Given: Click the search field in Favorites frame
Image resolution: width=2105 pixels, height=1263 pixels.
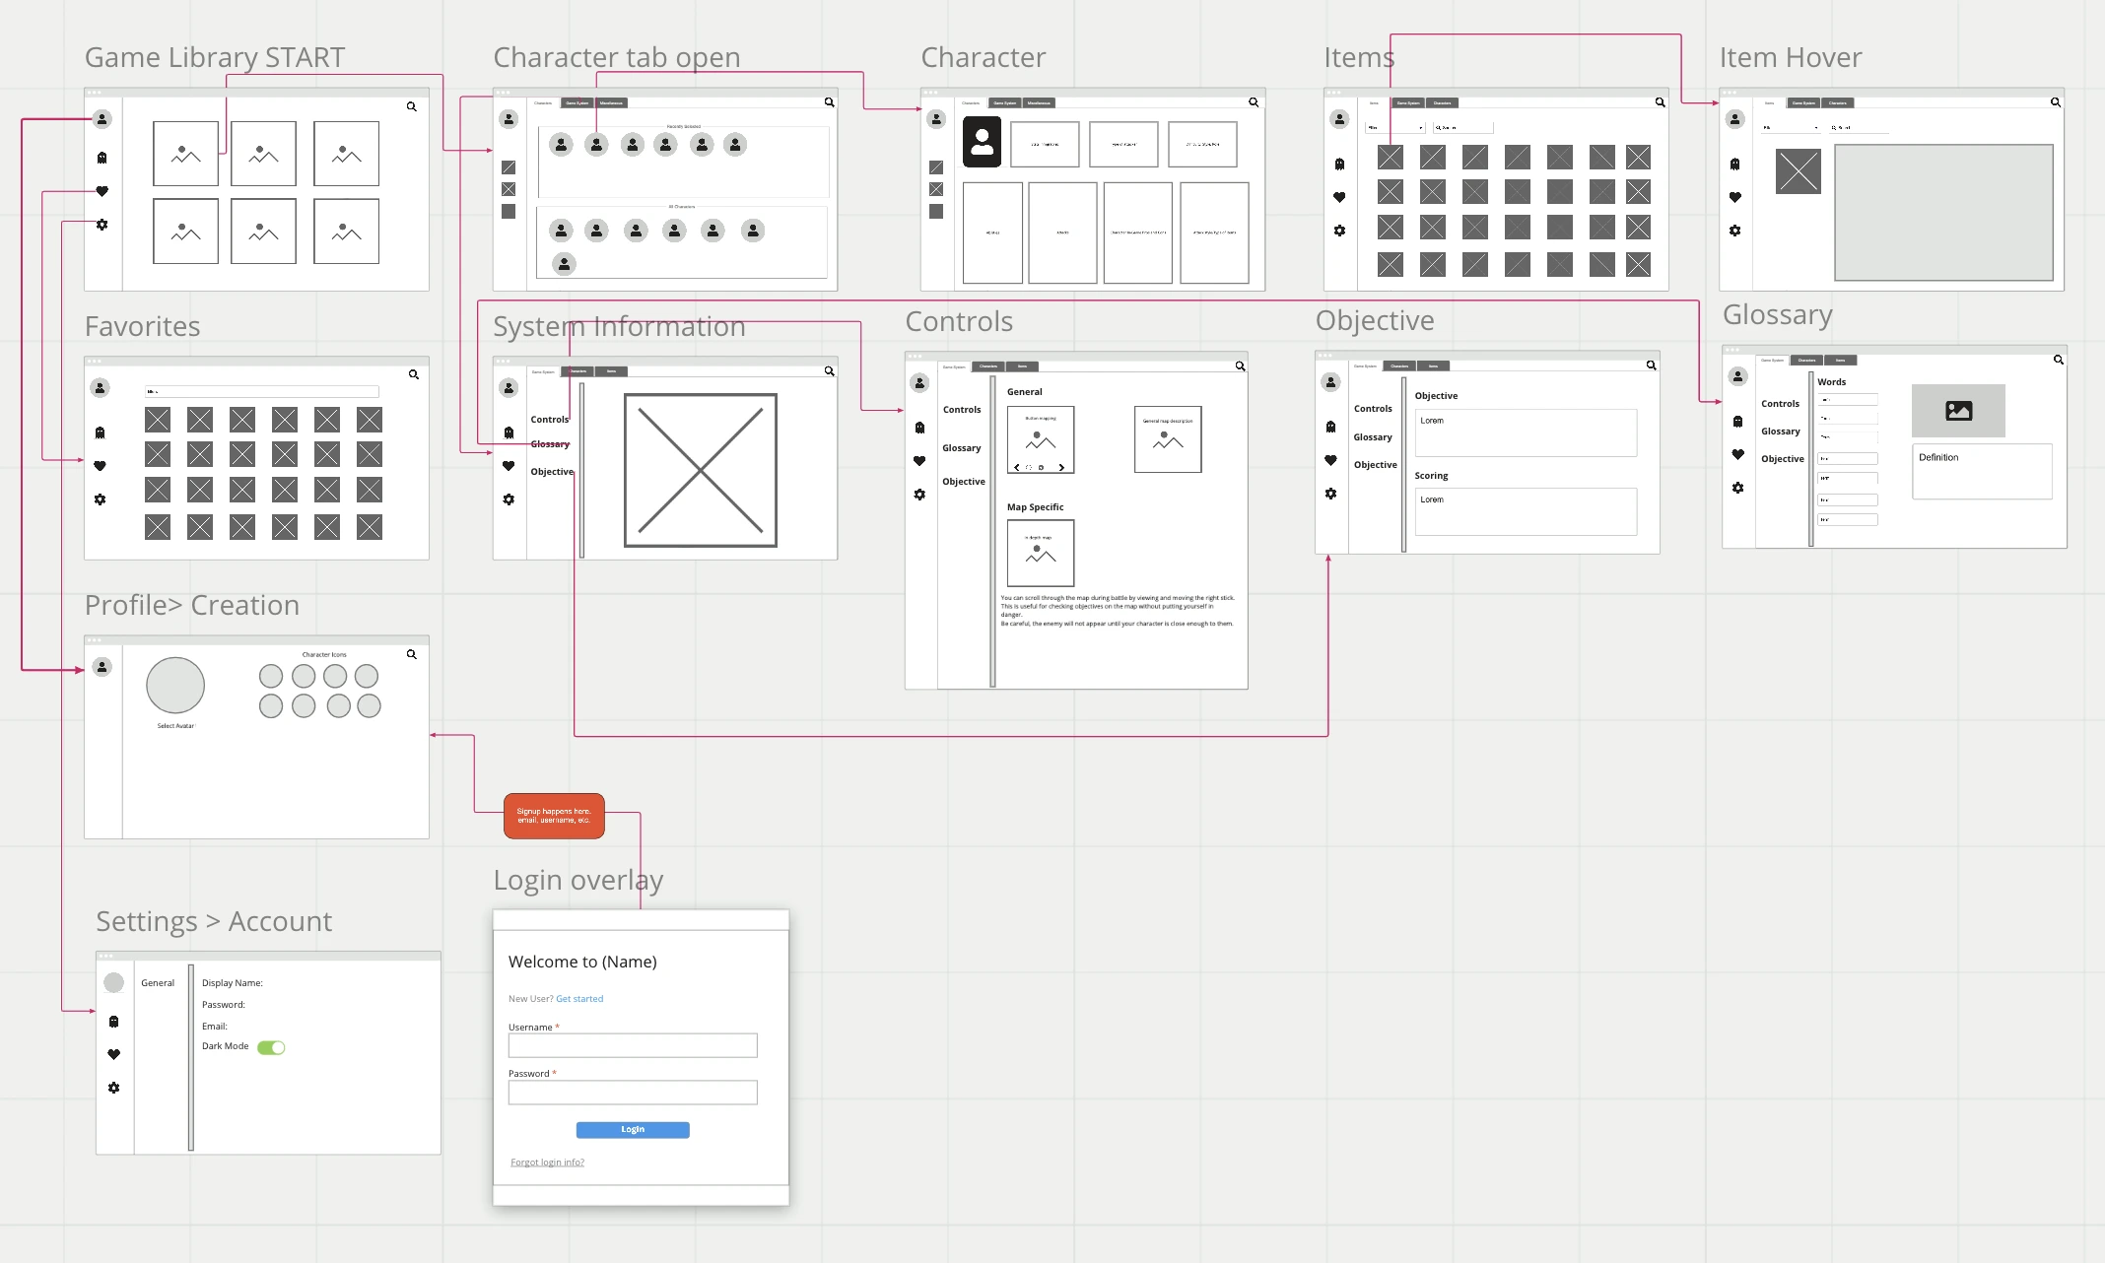Looking at the screenshot, I should [x=261, y=391].
